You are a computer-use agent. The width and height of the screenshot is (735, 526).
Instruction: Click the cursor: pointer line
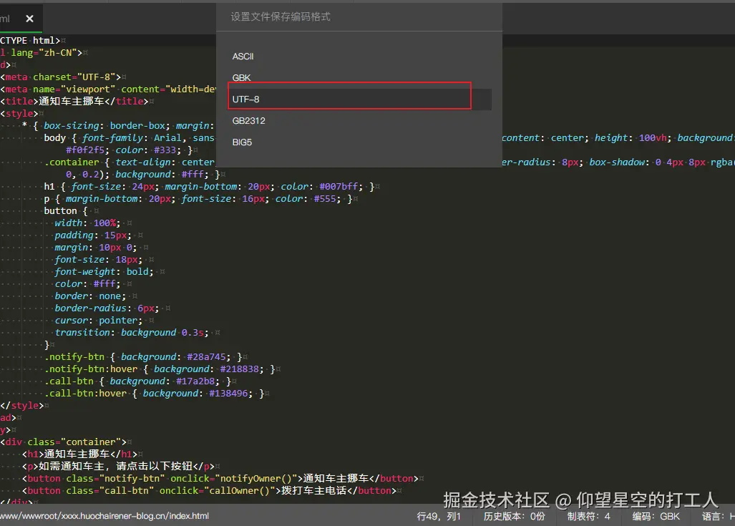tap(99, 321)
